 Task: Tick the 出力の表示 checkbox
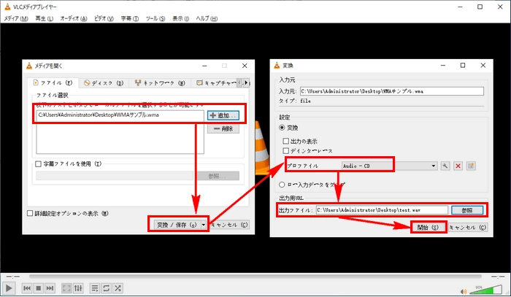tap(286, 140)
